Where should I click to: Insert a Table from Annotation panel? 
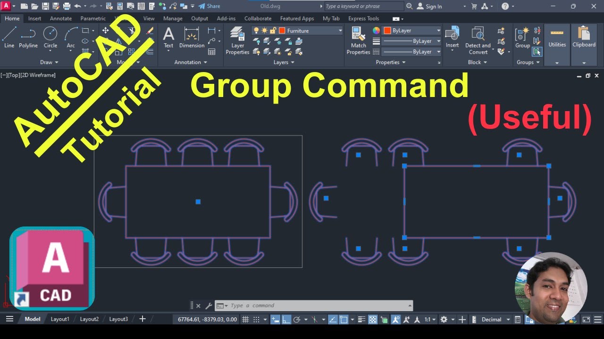(x=212, y=52)
